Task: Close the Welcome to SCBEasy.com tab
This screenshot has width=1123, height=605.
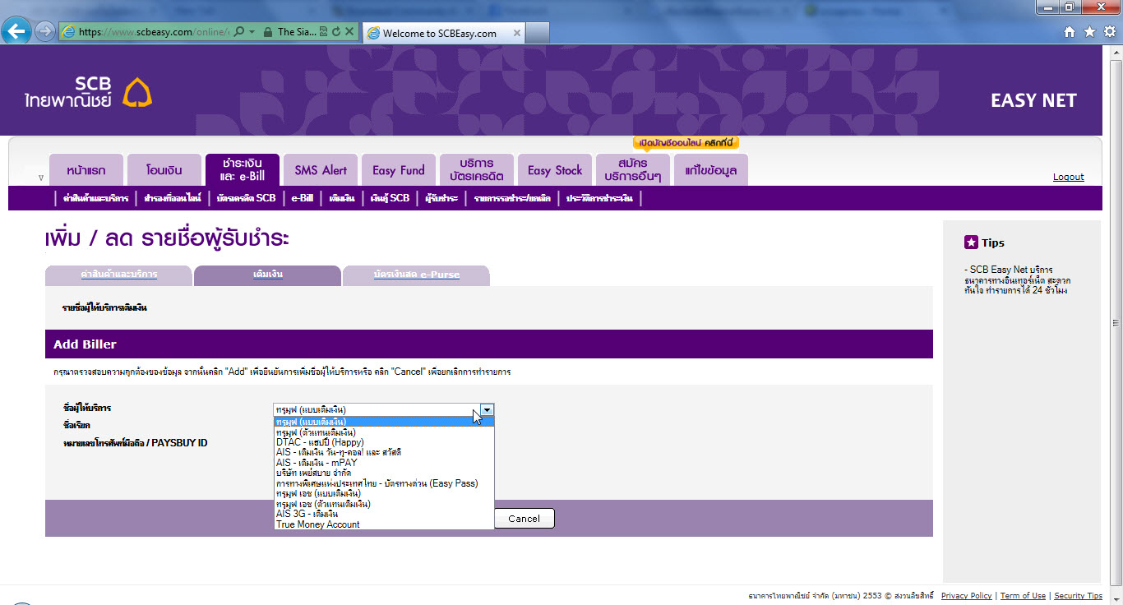Action: (517, 34)
